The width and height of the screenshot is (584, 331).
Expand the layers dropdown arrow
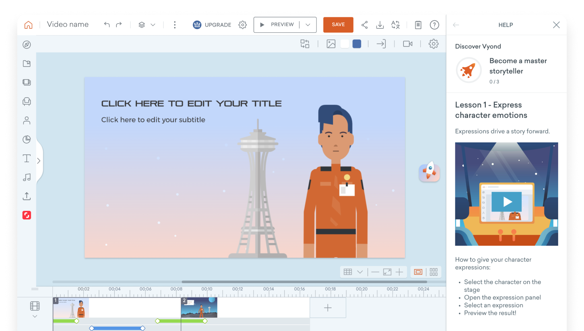tap(153, 25)
